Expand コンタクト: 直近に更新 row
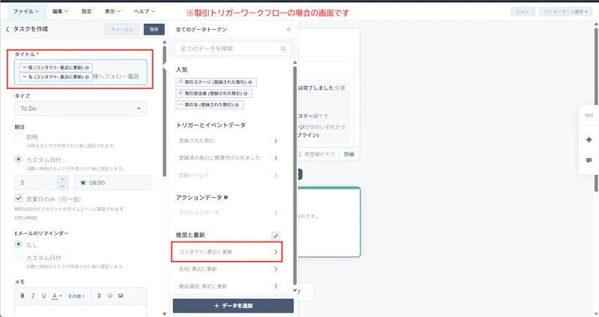599x317 pixels. 228,252
